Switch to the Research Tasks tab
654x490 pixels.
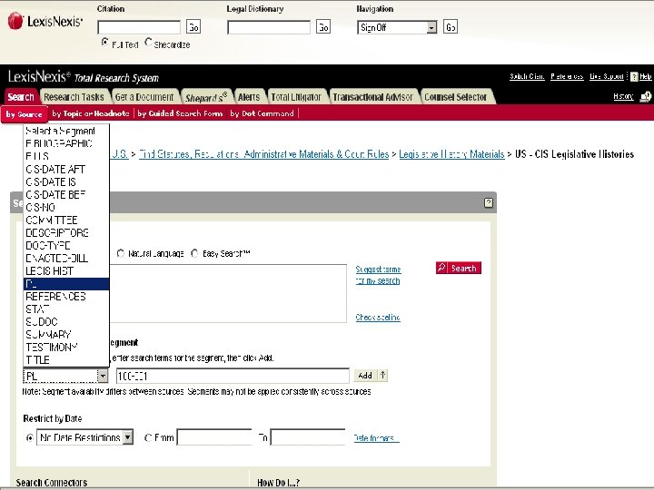tap(74, 97)
